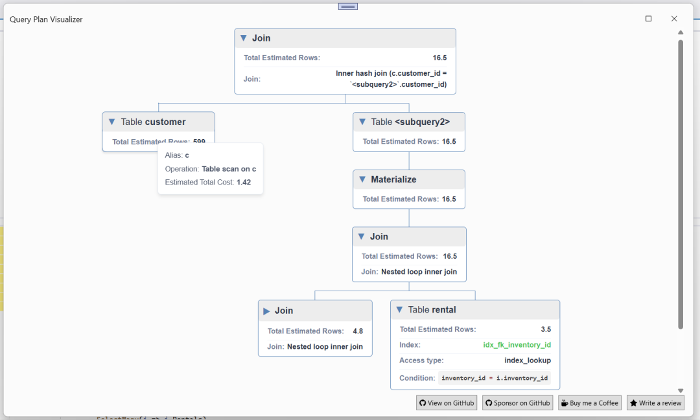Click the coffee cup icon on Buy me a Coffee
The height and width of the screenshot is (420, 700).
(564, 403)
